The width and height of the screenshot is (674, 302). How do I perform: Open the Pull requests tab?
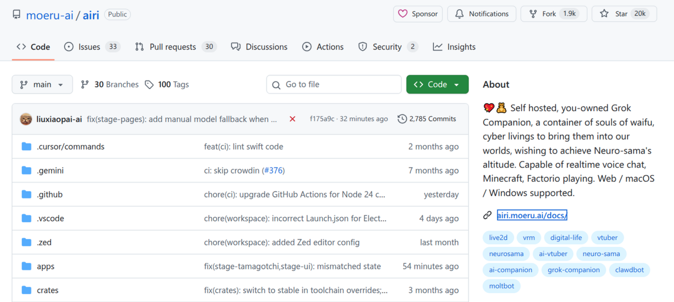(x=175, y=47)
